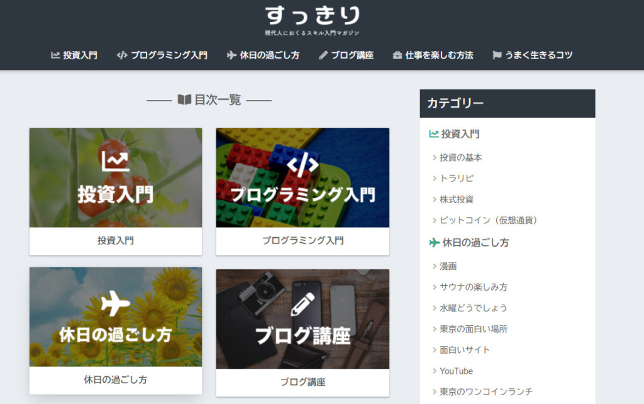
Task: Click the book icon next to 目次一覧
Action: (184, 99)
